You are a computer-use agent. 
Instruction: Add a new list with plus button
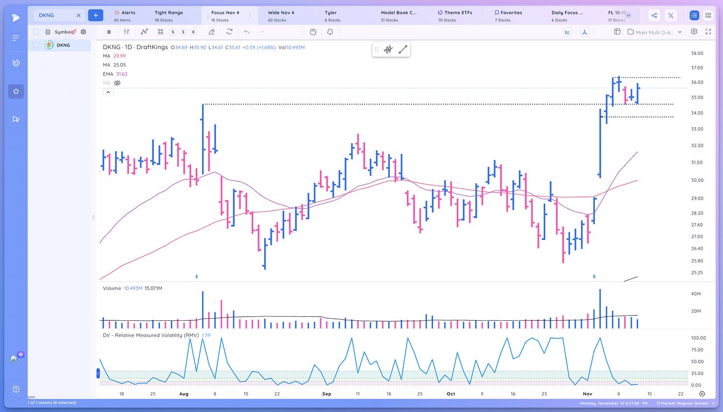96,15
